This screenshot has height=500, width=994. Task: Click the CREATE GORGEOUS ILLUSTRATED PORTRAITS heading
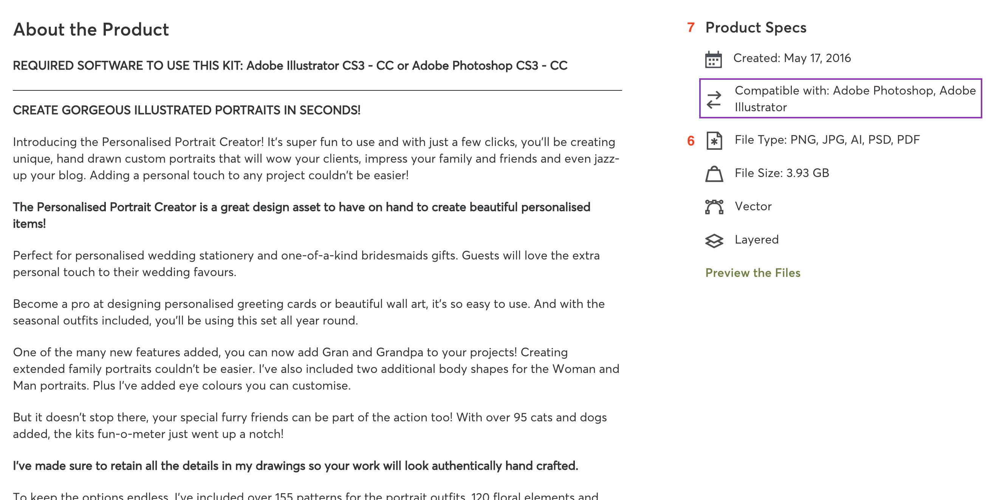coord(186,110)
